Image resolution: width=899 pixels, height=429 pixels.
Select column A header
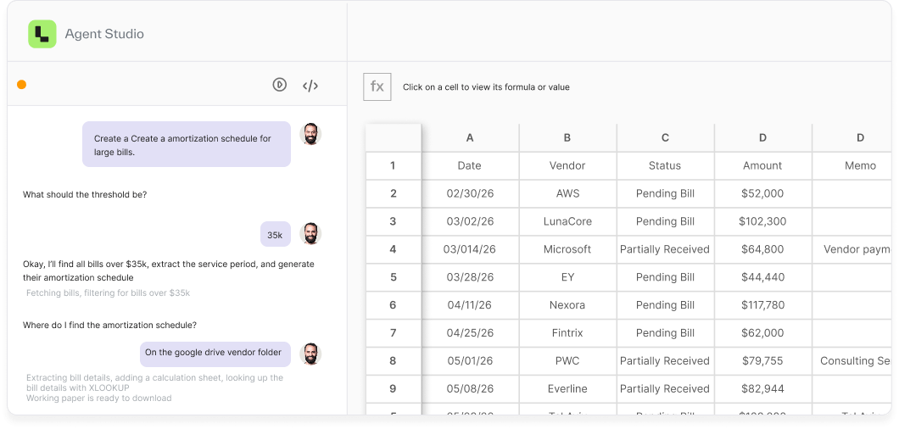[x=470, y=137]
